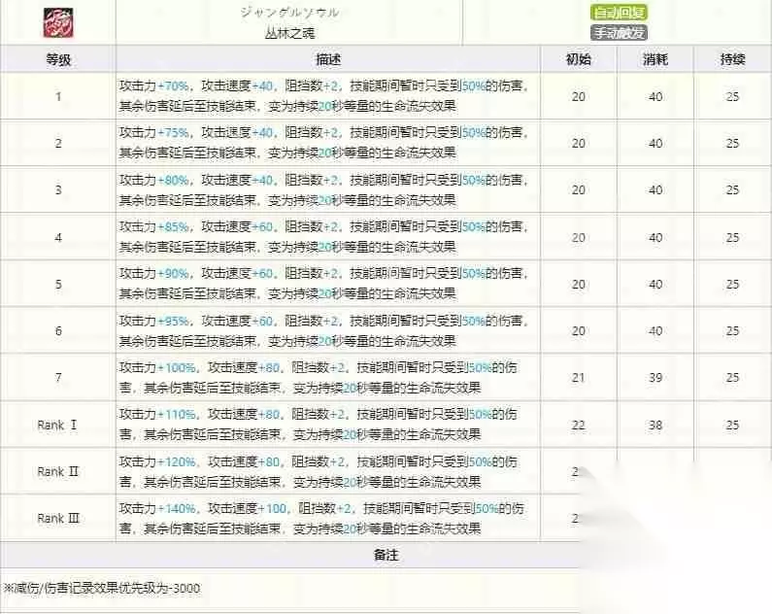Click initial value 20 in level 2 row
The width and height of the screenshot is (772, 614).
click(x=579, y=143)
